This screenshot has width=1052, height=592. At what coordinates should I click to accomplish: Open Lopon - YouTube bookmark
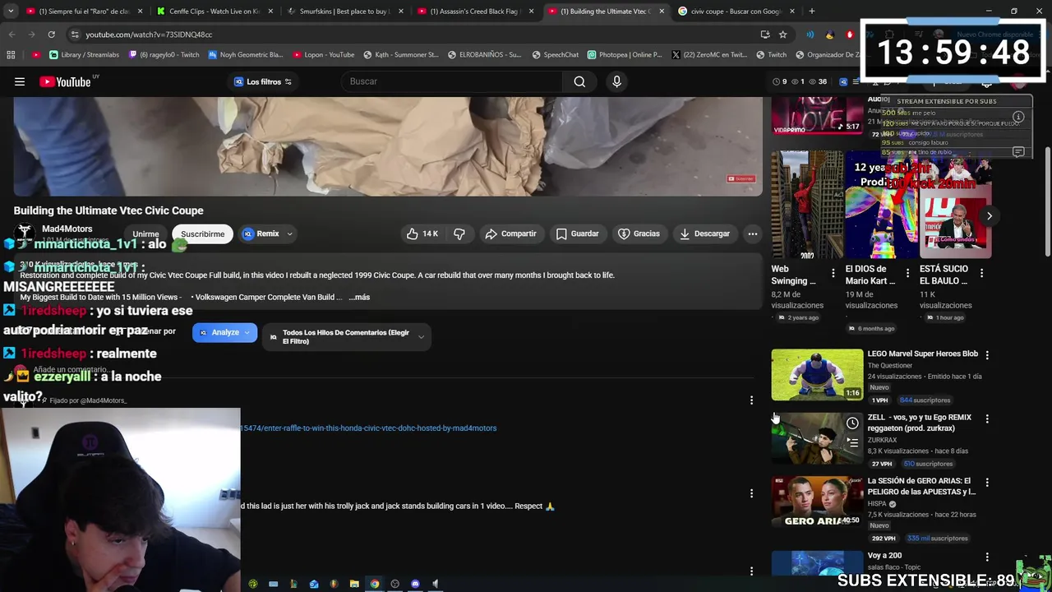[323, 55]
